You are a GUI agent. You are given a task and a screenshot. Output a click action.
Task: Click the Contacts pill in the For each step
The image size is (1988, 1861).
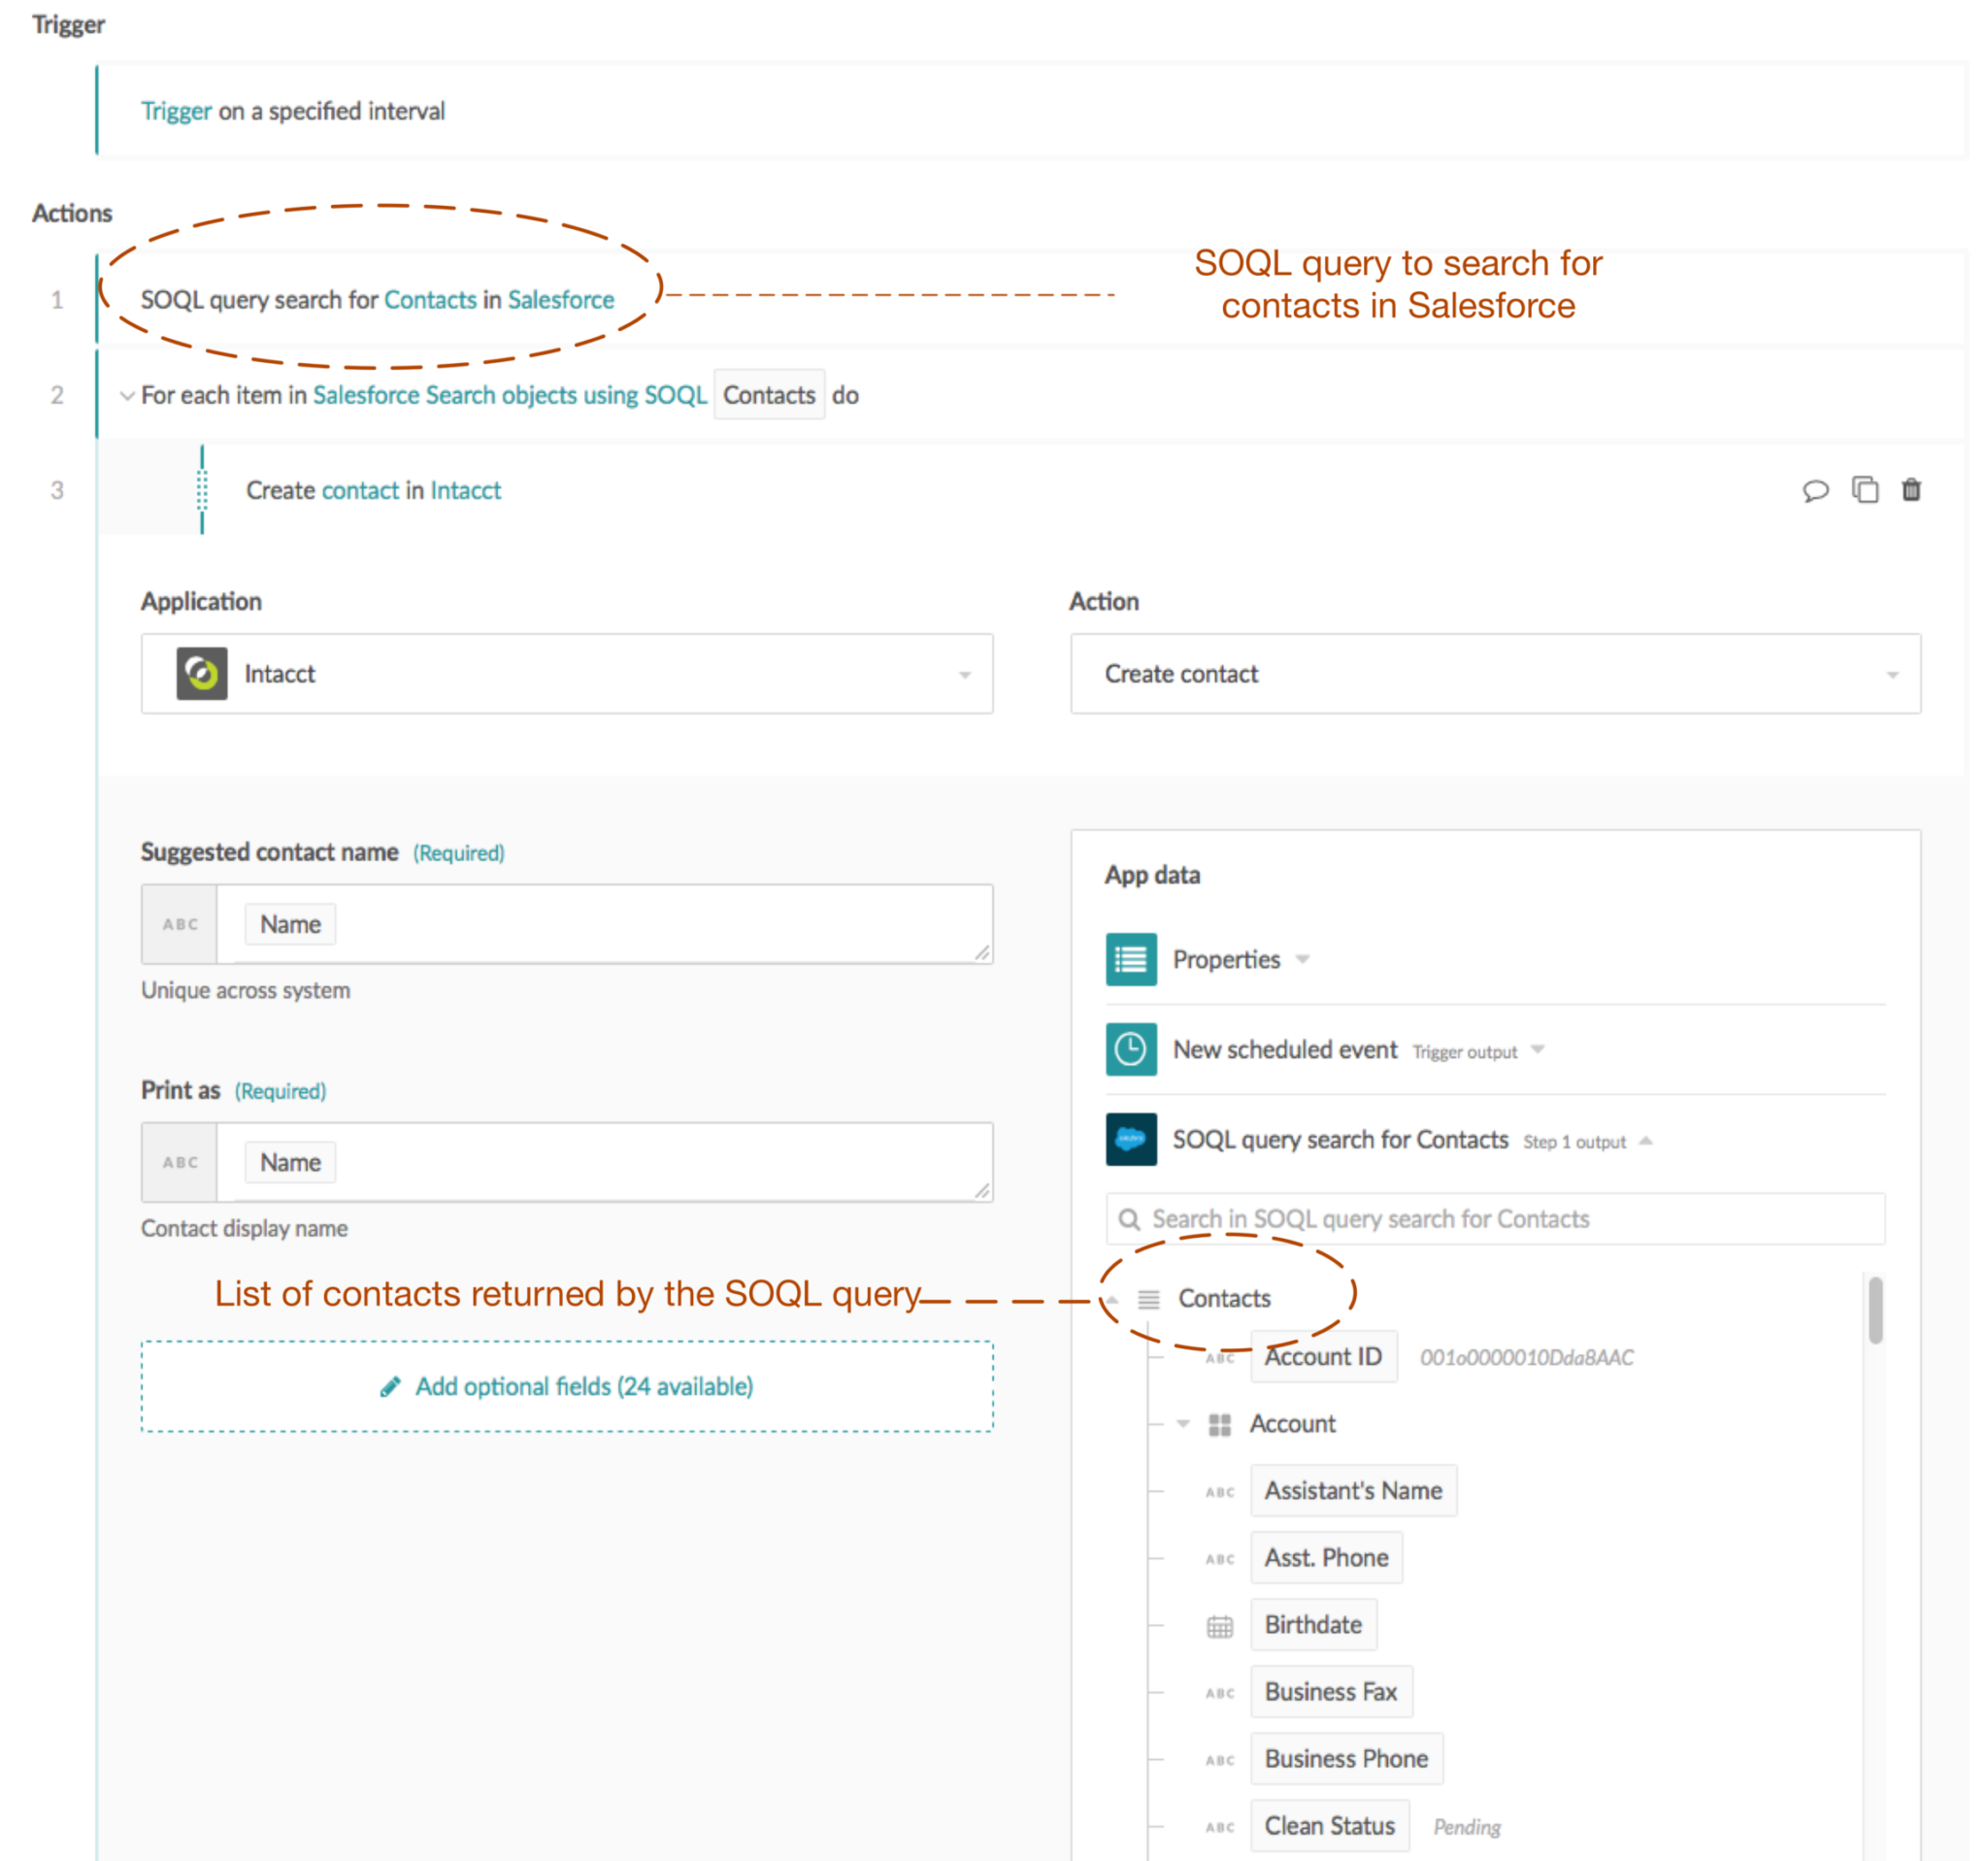pyautogui.click(x=769, y=394)
